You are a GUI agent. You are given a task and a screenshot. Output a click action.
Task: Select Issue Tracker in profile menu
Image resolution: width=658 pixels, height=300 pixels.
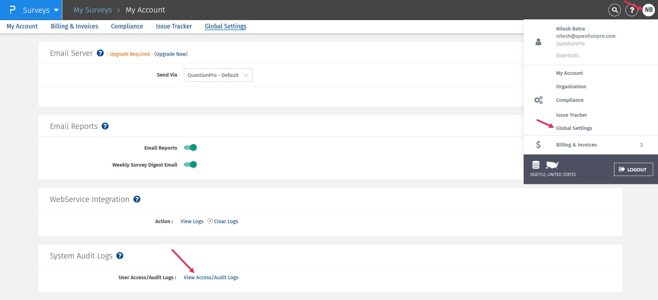(x=571, y=115)
